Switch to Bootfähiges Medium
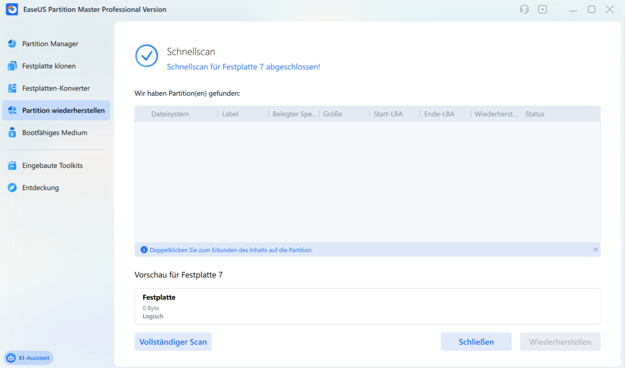Screen dimensions: 625x368 click(56, 132)
